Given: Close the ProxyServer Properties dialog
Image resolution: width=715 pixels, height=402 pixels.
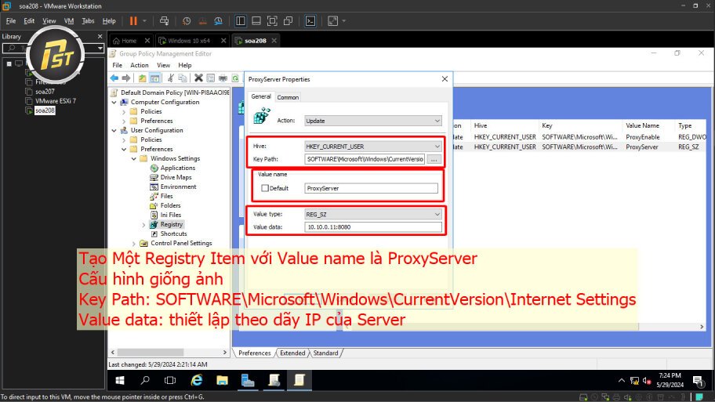Looking at the screenshot, I should pyautogui.click(x=445, y=79).
